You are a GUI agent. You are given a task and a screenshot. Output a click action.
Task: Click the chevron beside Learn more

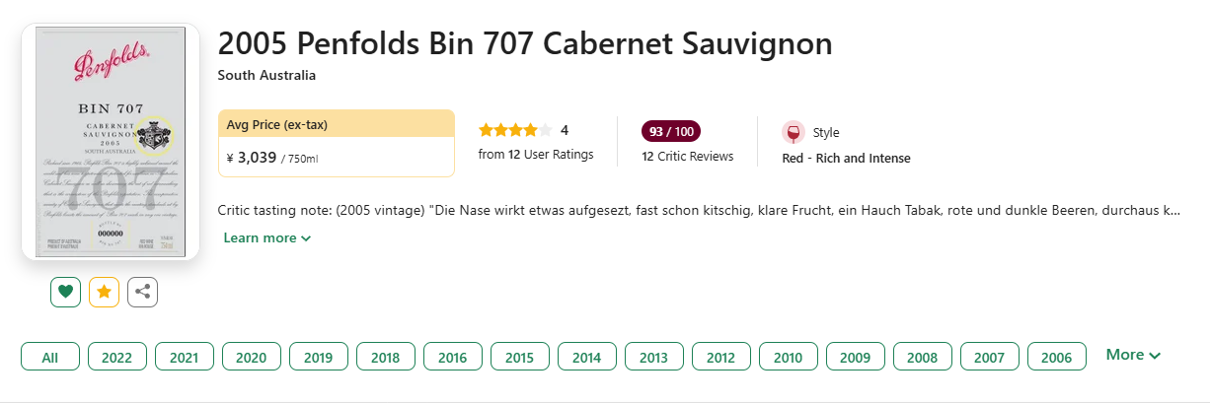tap(306, 238)
